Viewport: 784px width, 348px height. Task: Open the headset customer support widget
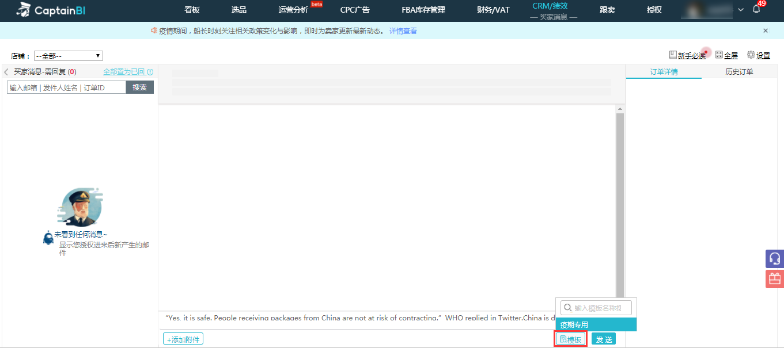[775, 259]
